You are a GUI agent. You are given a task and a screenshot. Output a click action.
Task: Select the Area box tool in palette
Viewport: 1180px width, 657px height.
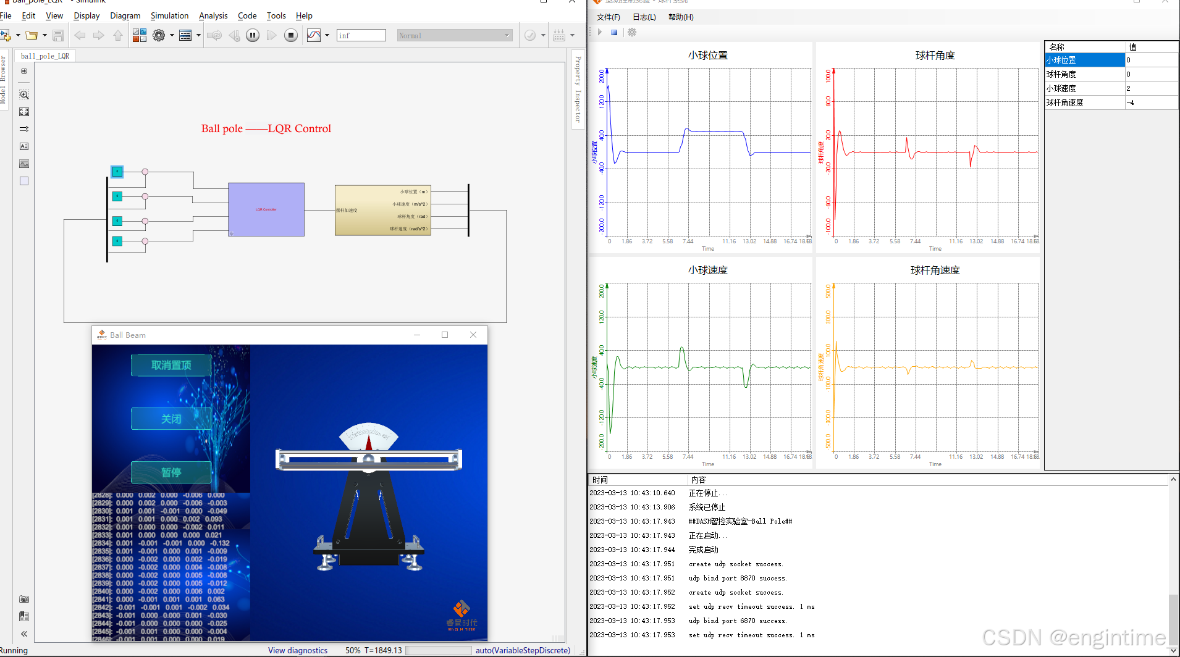(24, 181)
